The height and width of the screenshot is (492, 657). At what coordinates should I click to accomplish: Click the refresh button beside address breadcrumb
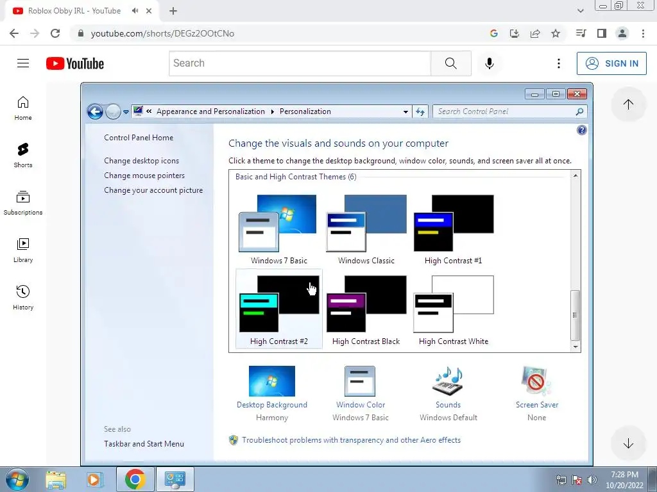point(420,111)
